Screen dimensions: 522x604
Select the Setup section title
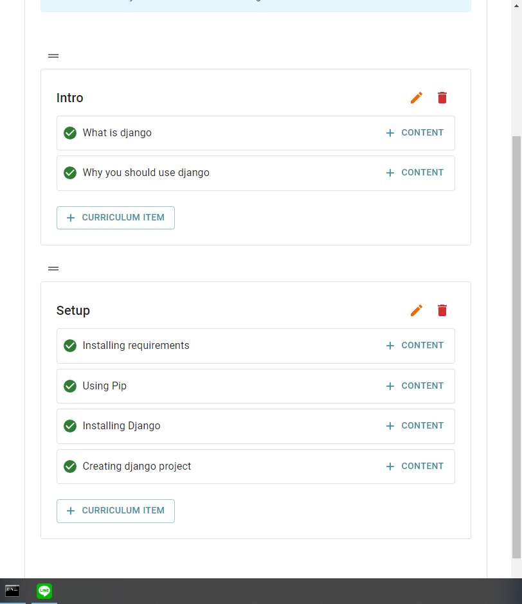[x=73, y=311]
